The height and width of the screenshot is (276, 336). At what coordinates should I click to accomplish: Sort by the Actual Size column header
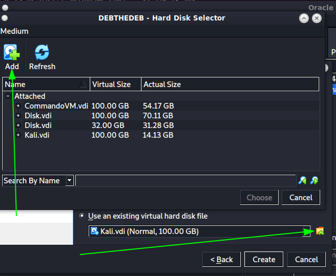[162, 84]
